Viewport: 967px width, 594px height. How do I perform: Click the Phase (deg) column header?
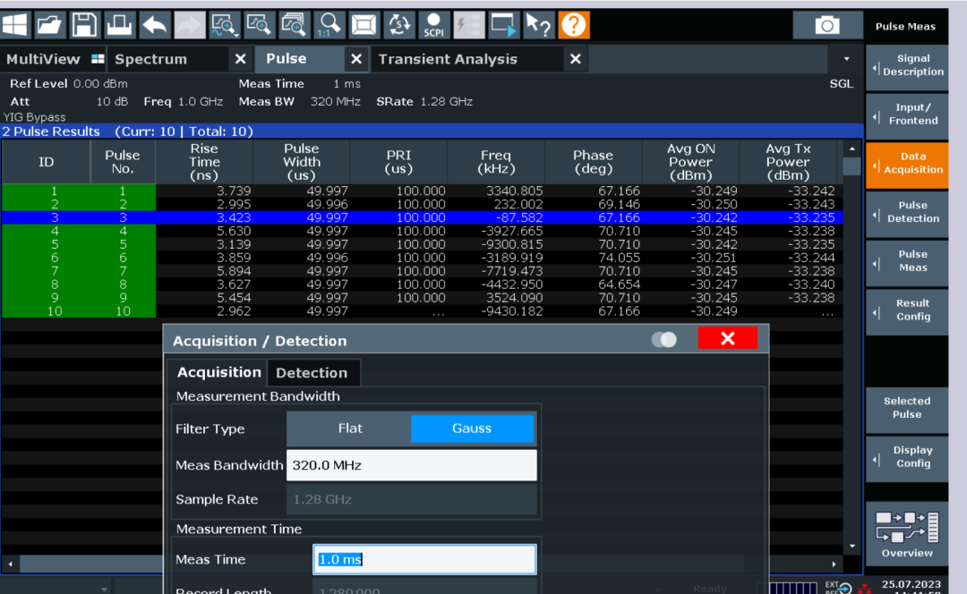tap(594, 162)
